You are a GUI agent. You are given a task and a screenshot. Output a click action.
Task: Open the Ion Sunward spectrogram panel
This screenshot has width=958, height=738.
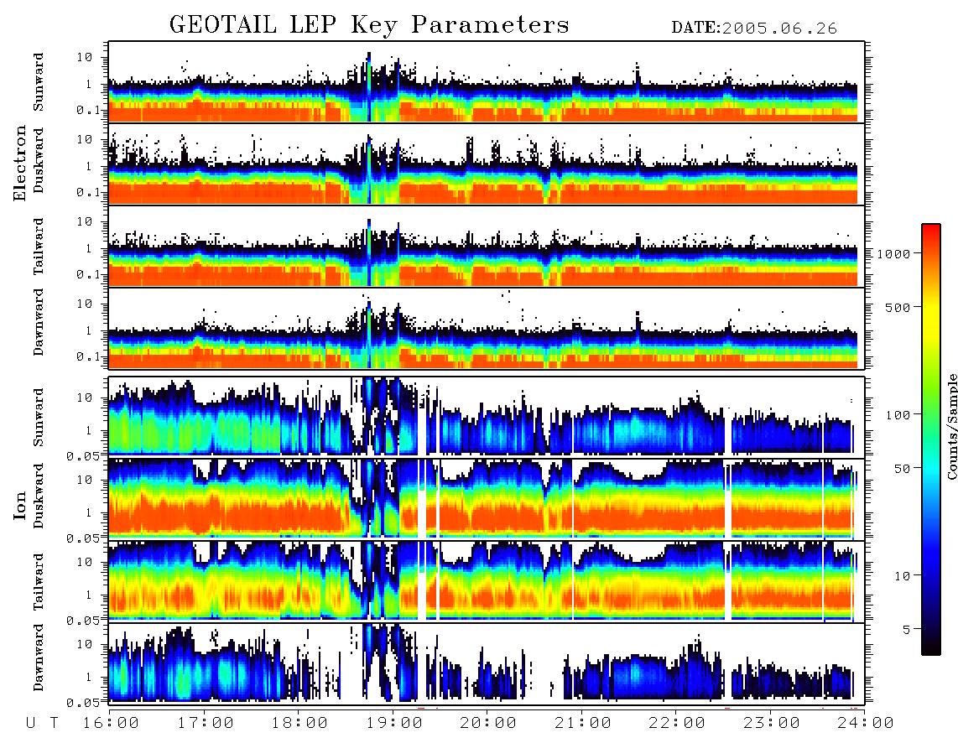[x=487, y=418]
